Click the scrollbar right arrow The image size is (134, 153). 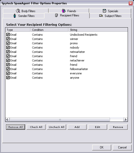click(125, 120)
